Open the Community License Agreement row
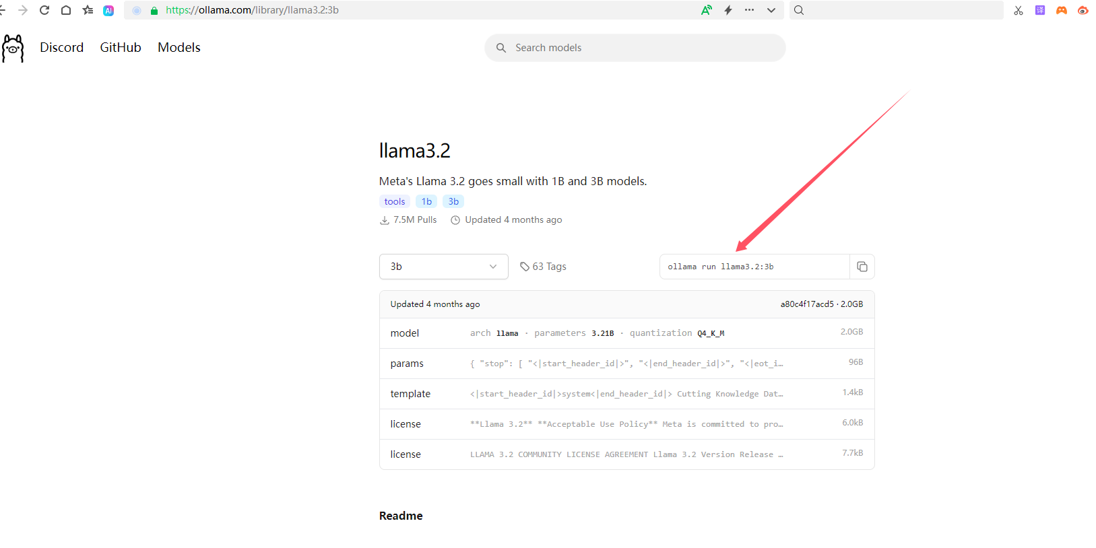This screenshot has width=1096, height=548. pos(626,454)
